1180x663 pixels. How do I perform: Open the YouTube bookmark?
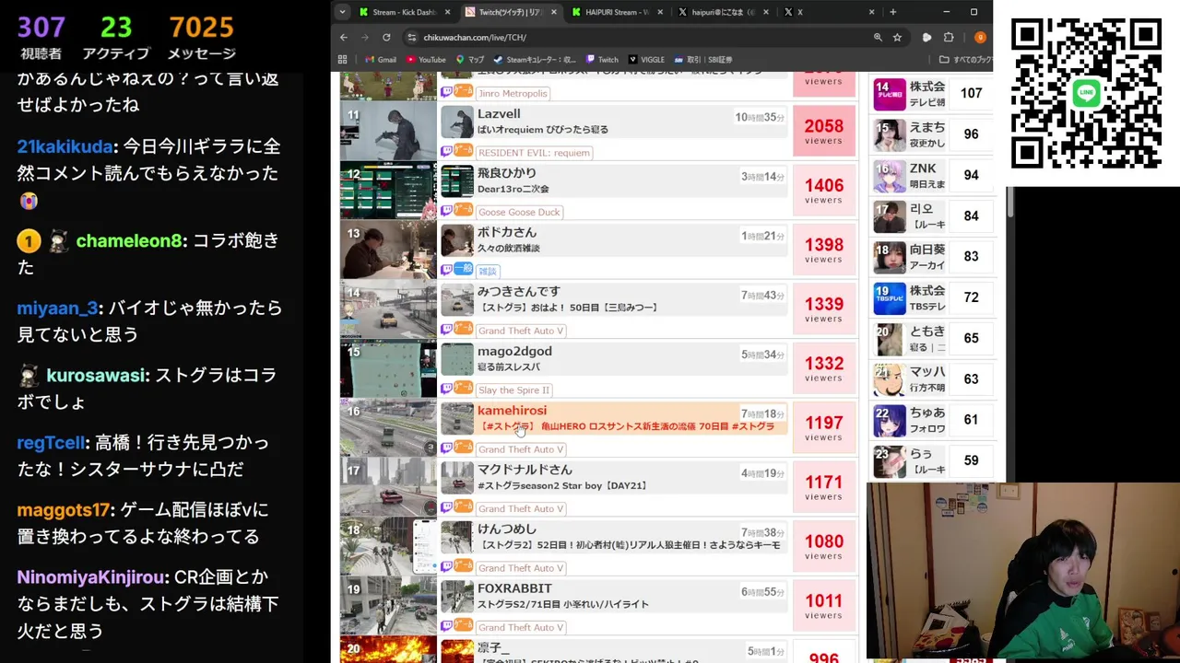tap(426, 60)
